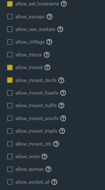Open the allow_mlock help icon
The width and height of the screenshot is (105, 190).
click(x=47, y=55)
